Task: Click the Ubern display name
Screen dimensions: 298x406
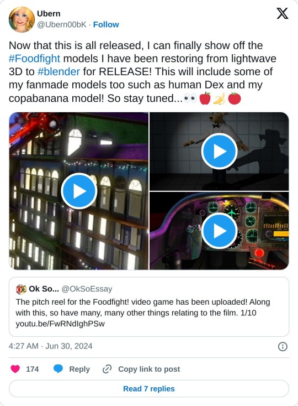Action: [x=49, y=13]
